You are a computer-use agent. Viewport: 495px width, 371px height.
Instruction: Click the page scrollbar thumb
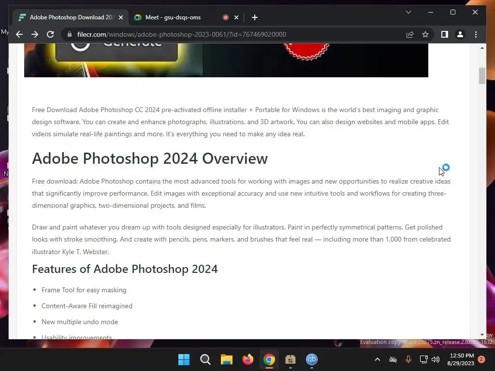(482, 76)
